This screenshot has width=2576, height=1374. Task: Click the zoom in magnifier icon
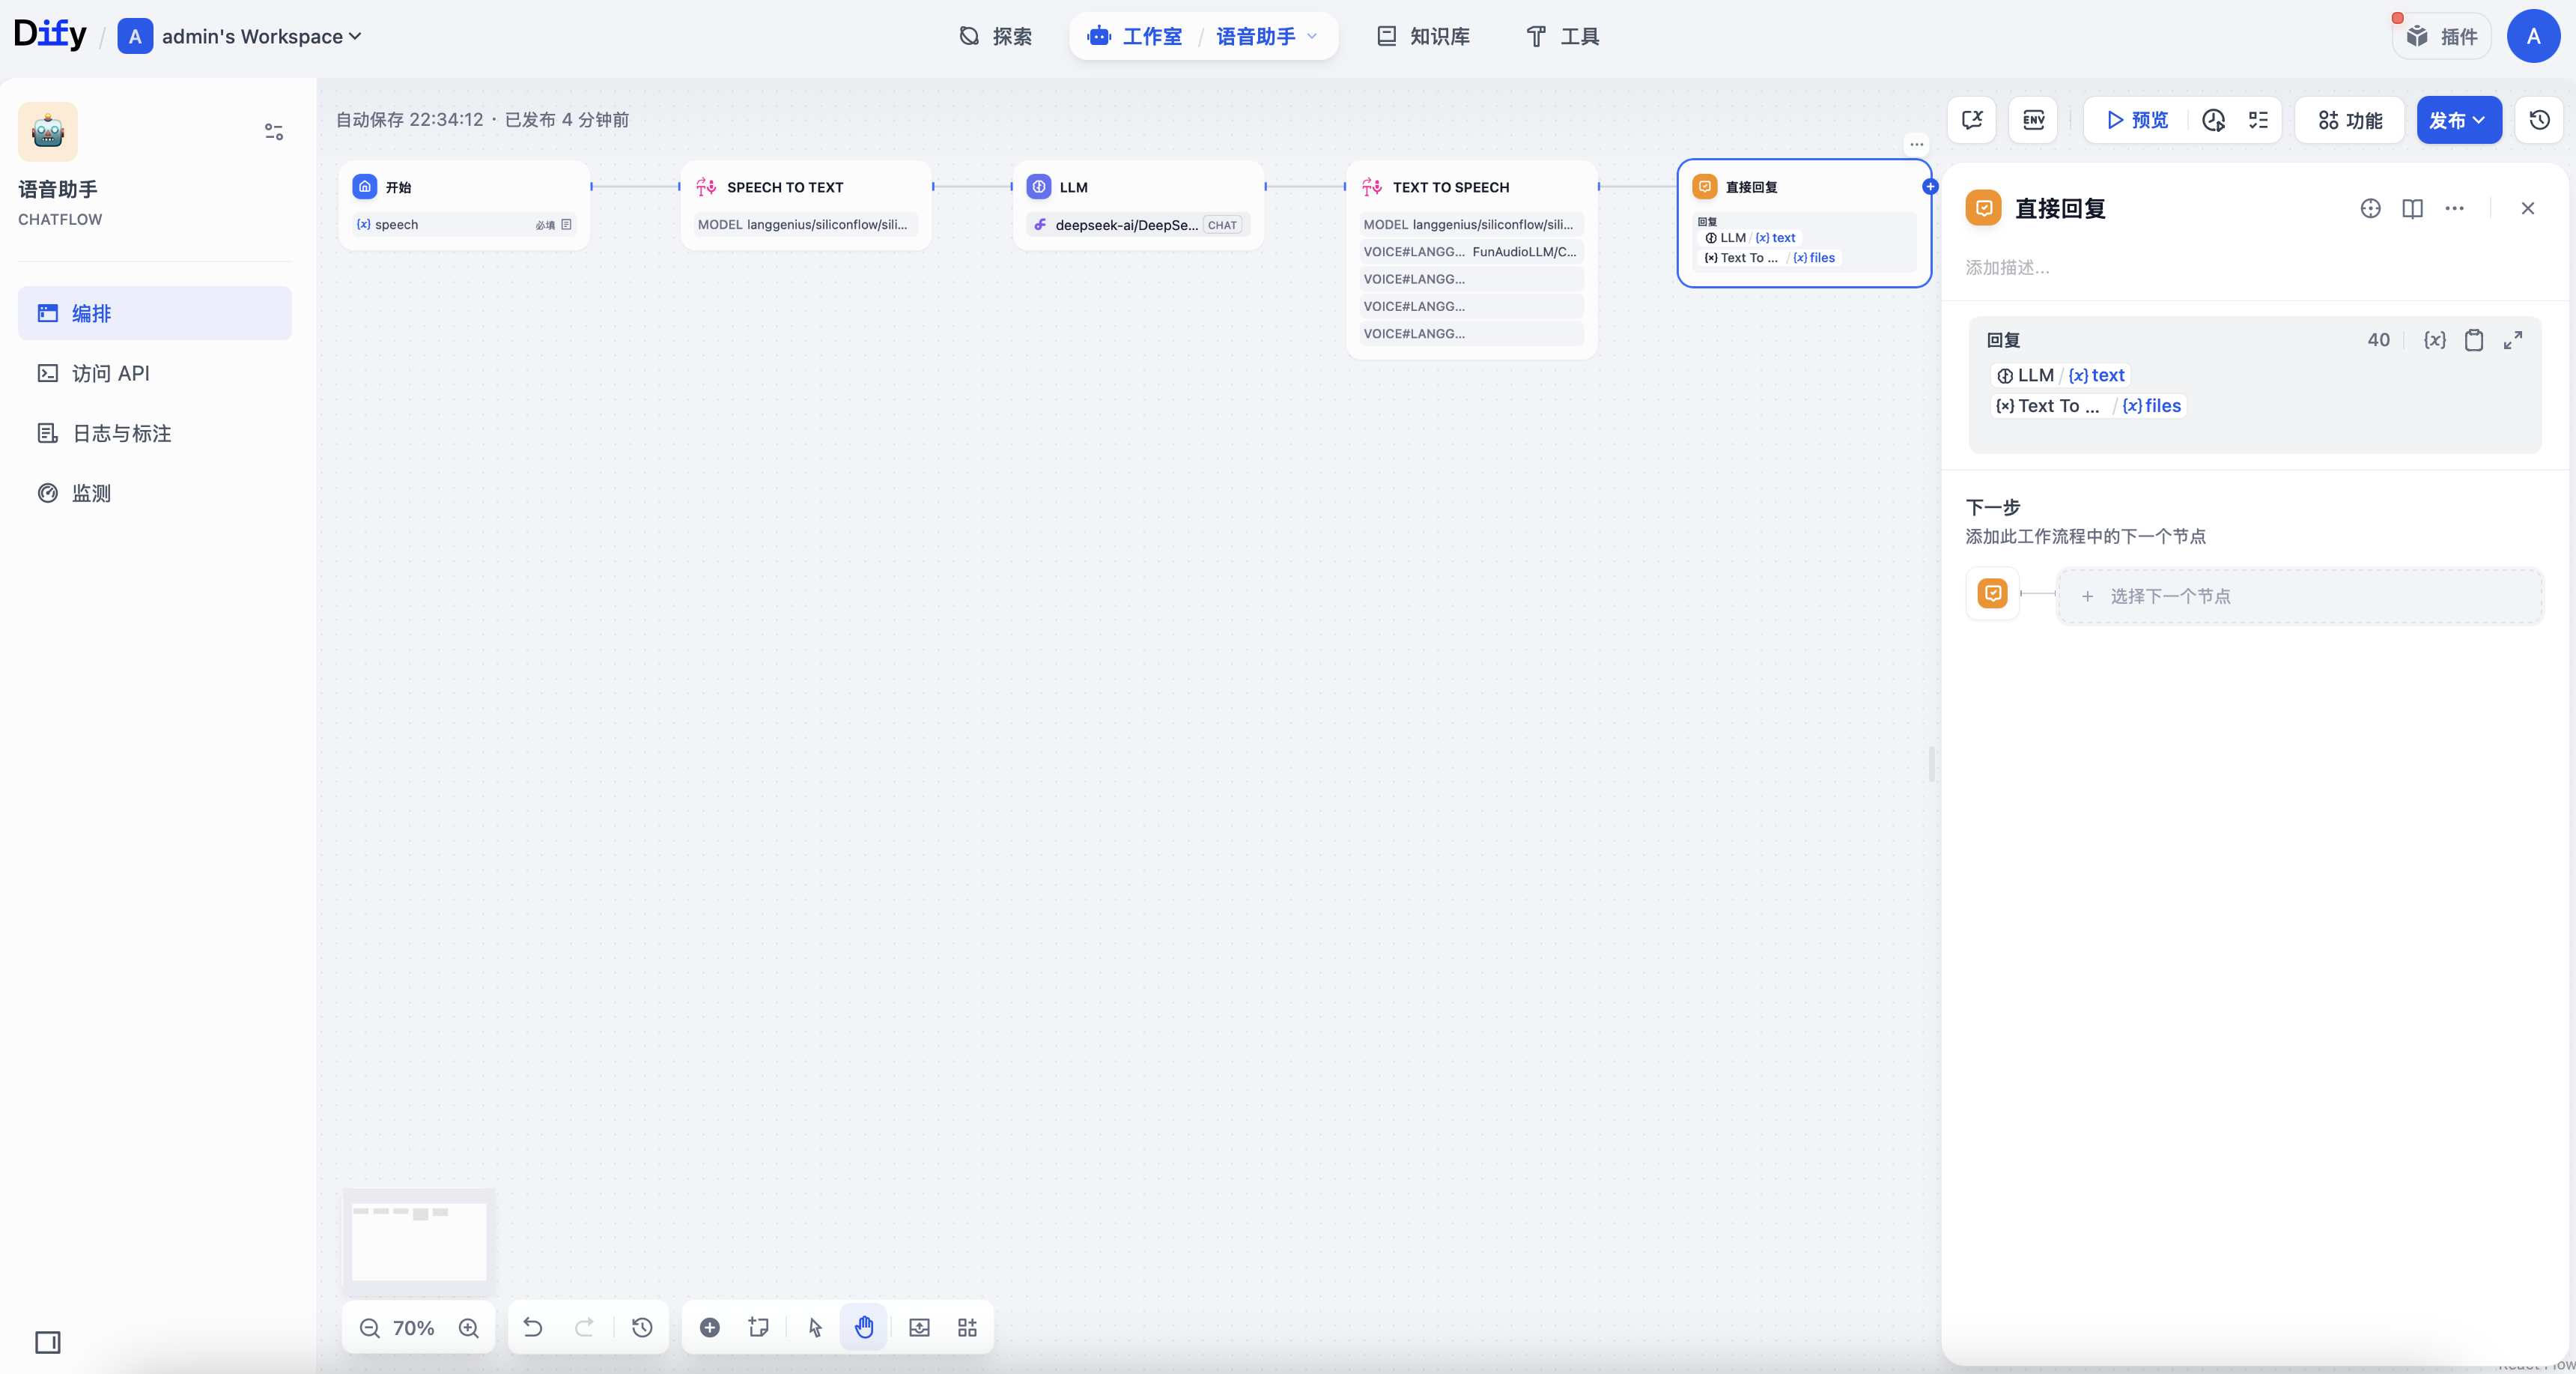pyautogui.click(x=468, y=1327)
